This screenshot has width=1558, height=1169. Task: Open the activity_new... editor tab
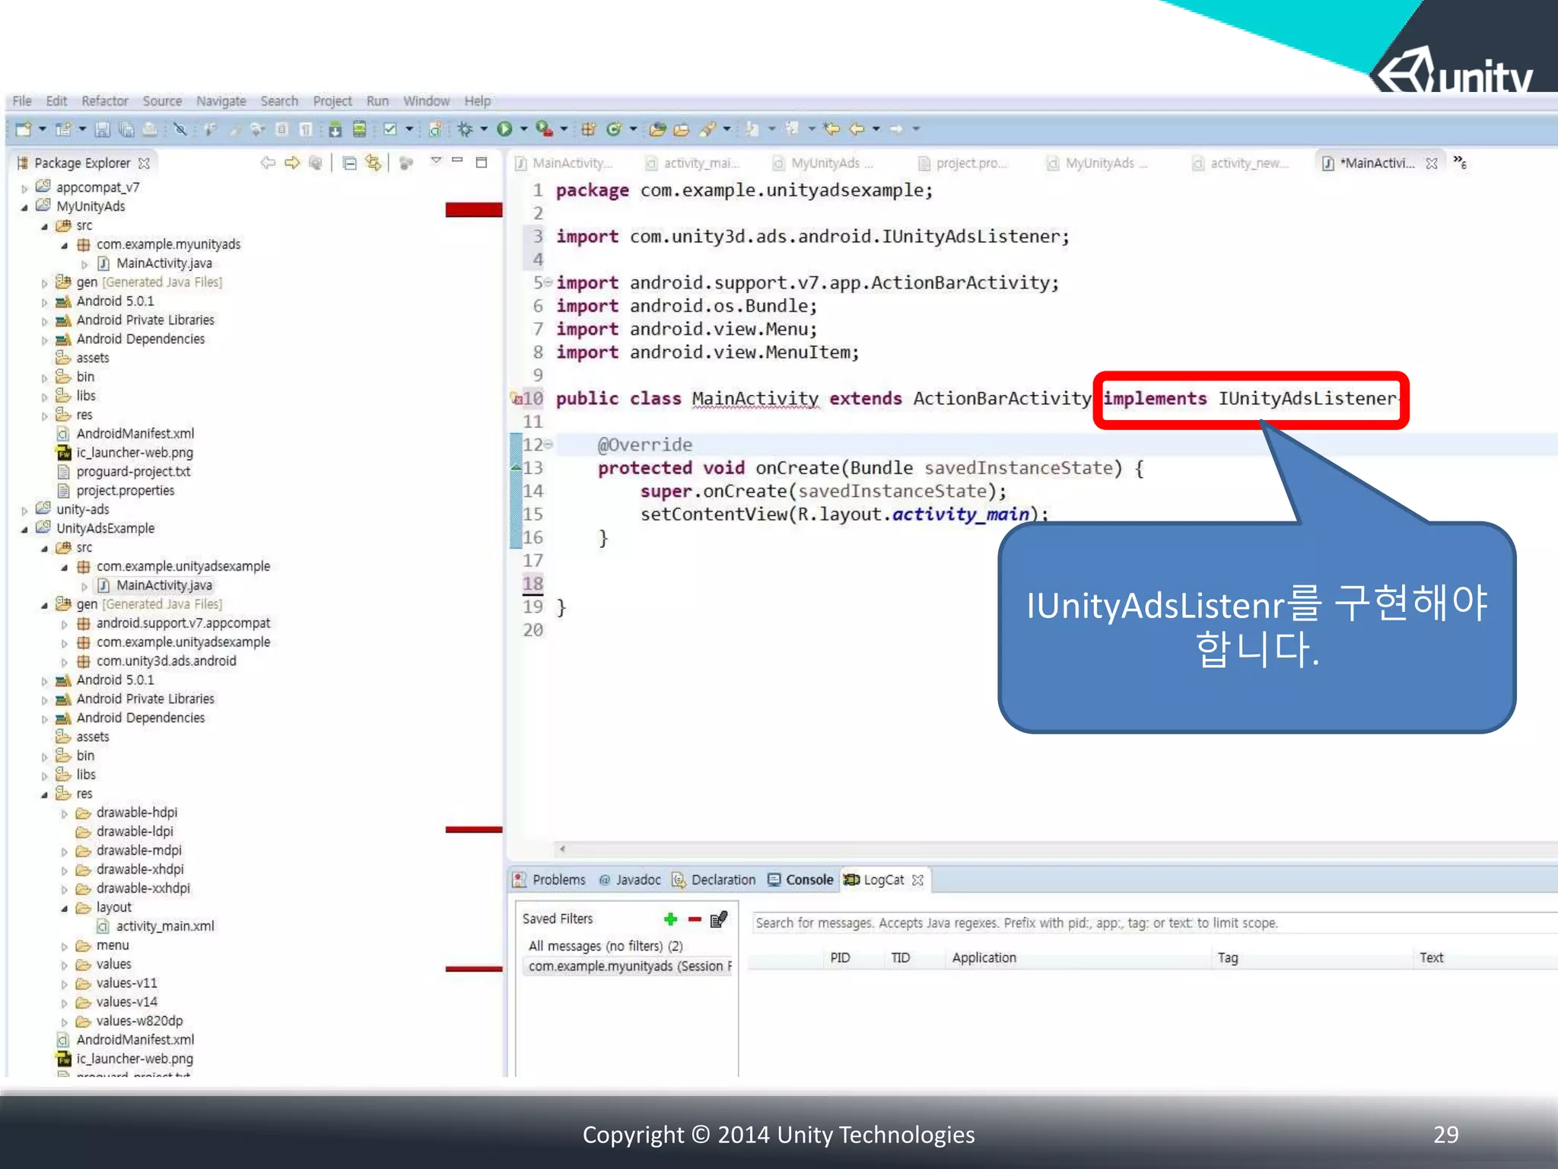1240,163
